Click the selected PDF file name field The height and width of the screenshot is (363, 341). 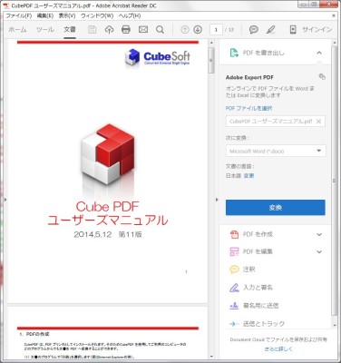276,122
